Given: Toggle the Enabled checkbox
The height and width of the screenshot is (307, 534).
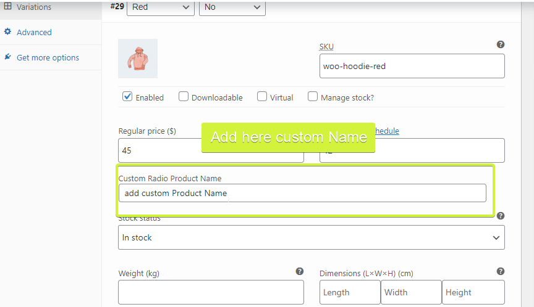Looking at the screenshot, I should point(127,96).
